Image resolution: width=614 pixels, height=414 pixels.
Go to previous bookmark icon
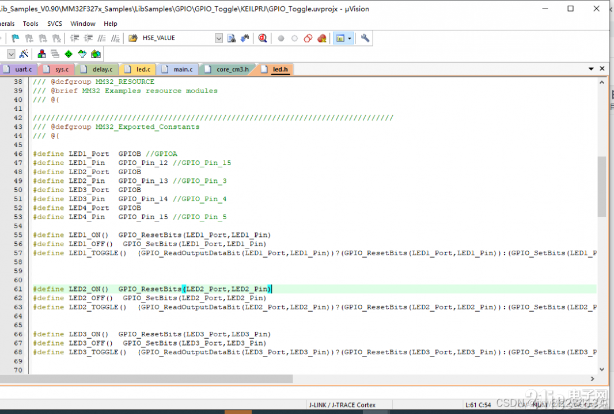[29, 39]
